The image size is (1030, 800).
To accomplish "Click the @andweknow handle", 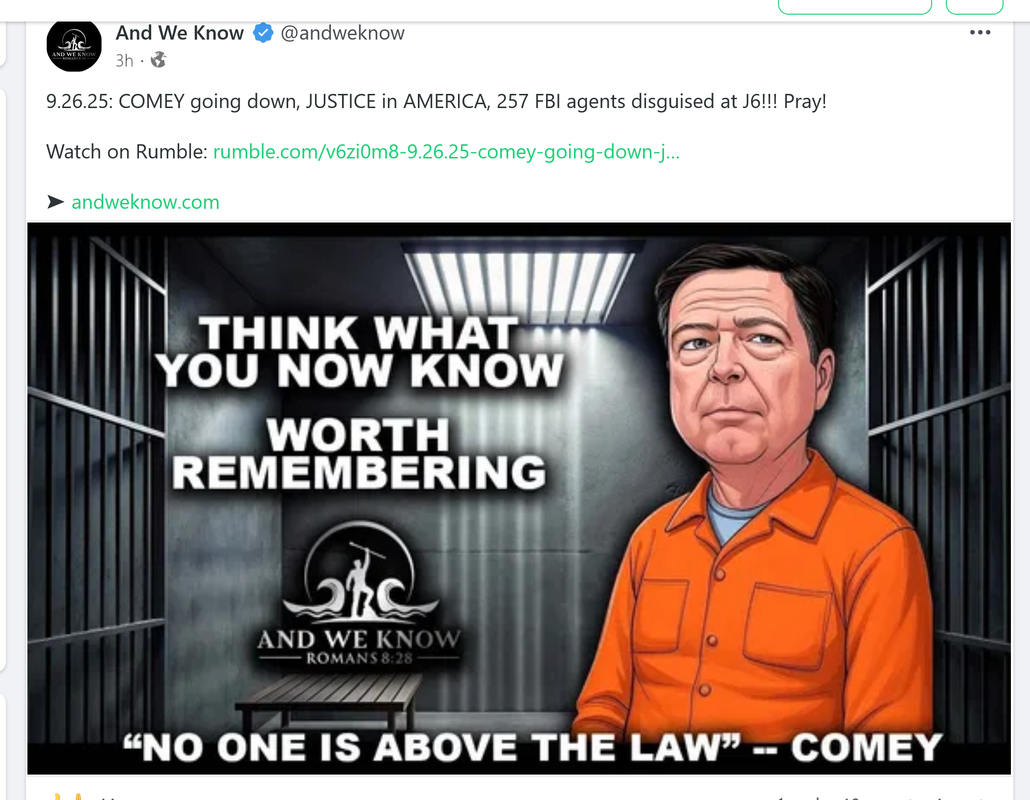I will [x=343, y=33].
